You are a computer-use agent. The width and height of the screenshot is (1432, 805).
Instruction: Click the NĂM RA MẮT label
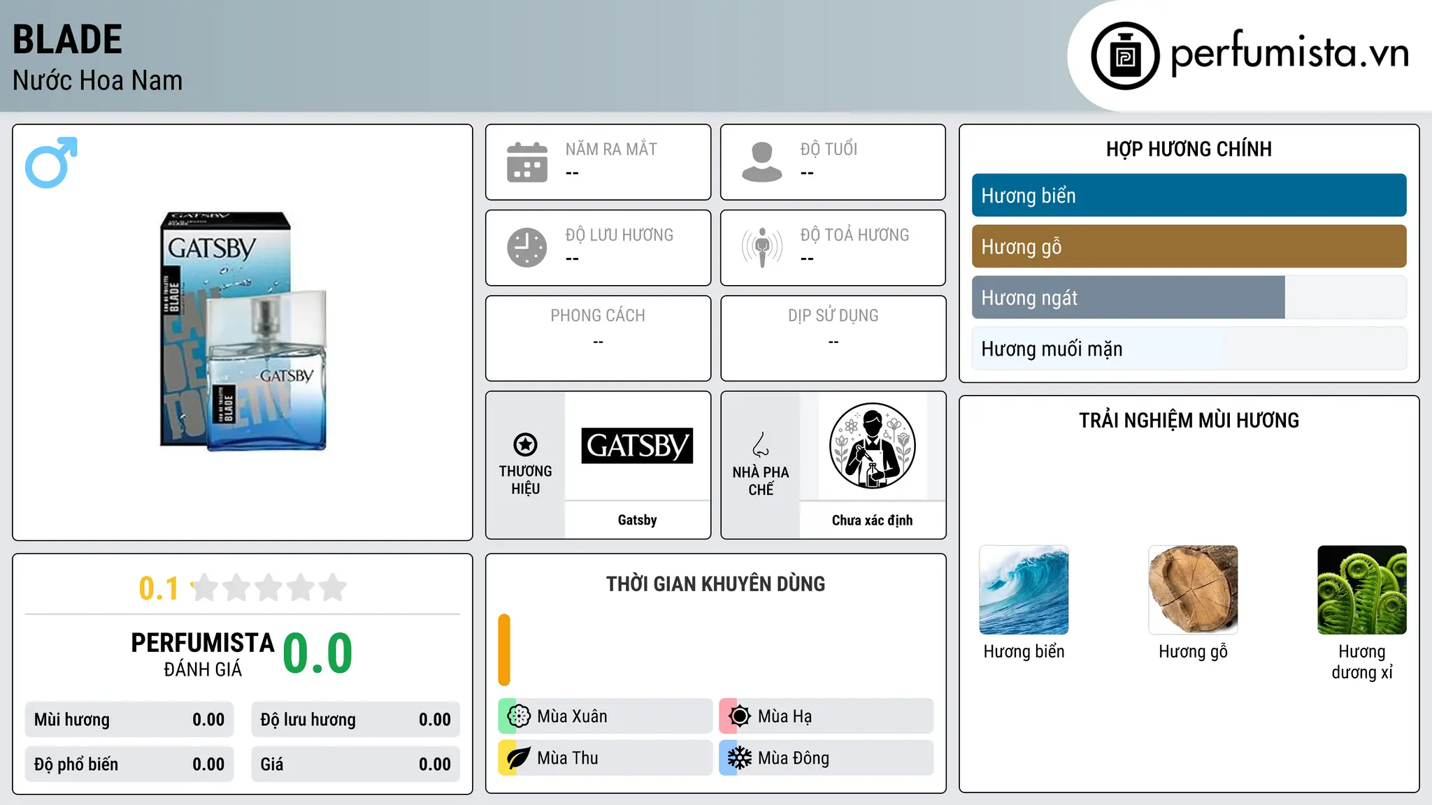[611, 149]
